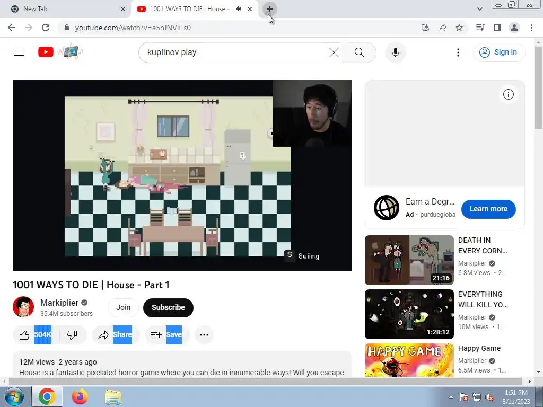The height and width of the screenshot is (407, 543).
Task: Open the taskbar clock 1:51 PM
Action: click(516, 397)
